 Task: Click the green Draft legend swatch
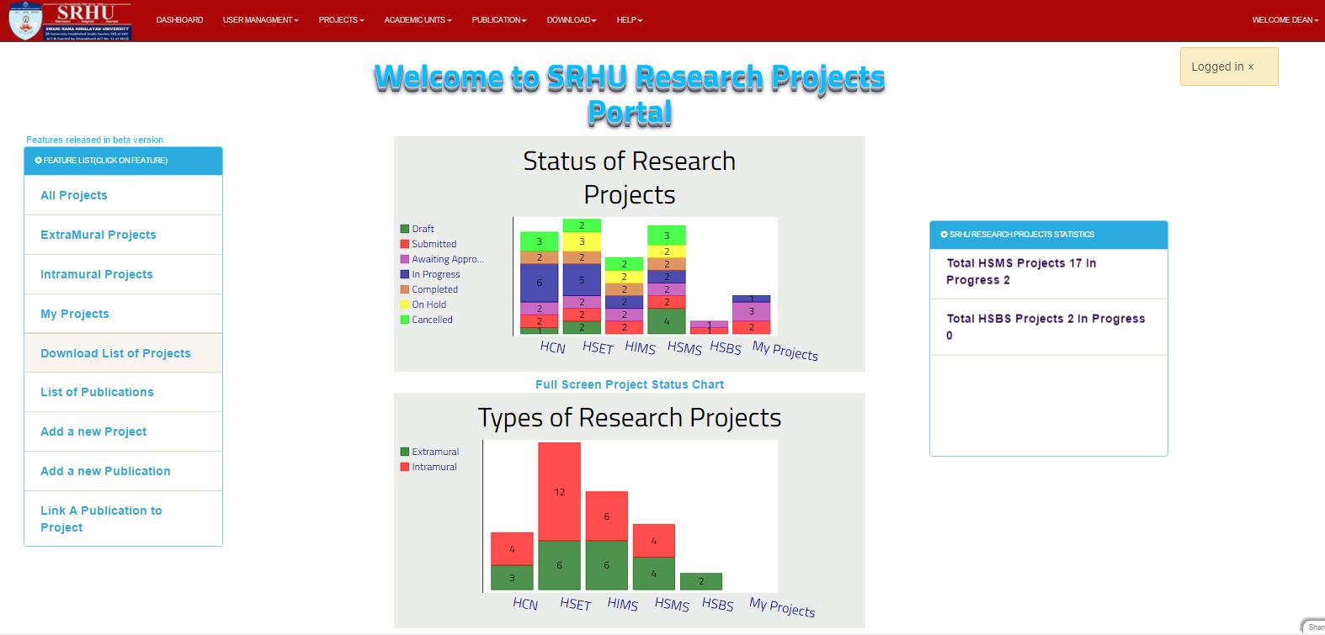coord(405,229)
